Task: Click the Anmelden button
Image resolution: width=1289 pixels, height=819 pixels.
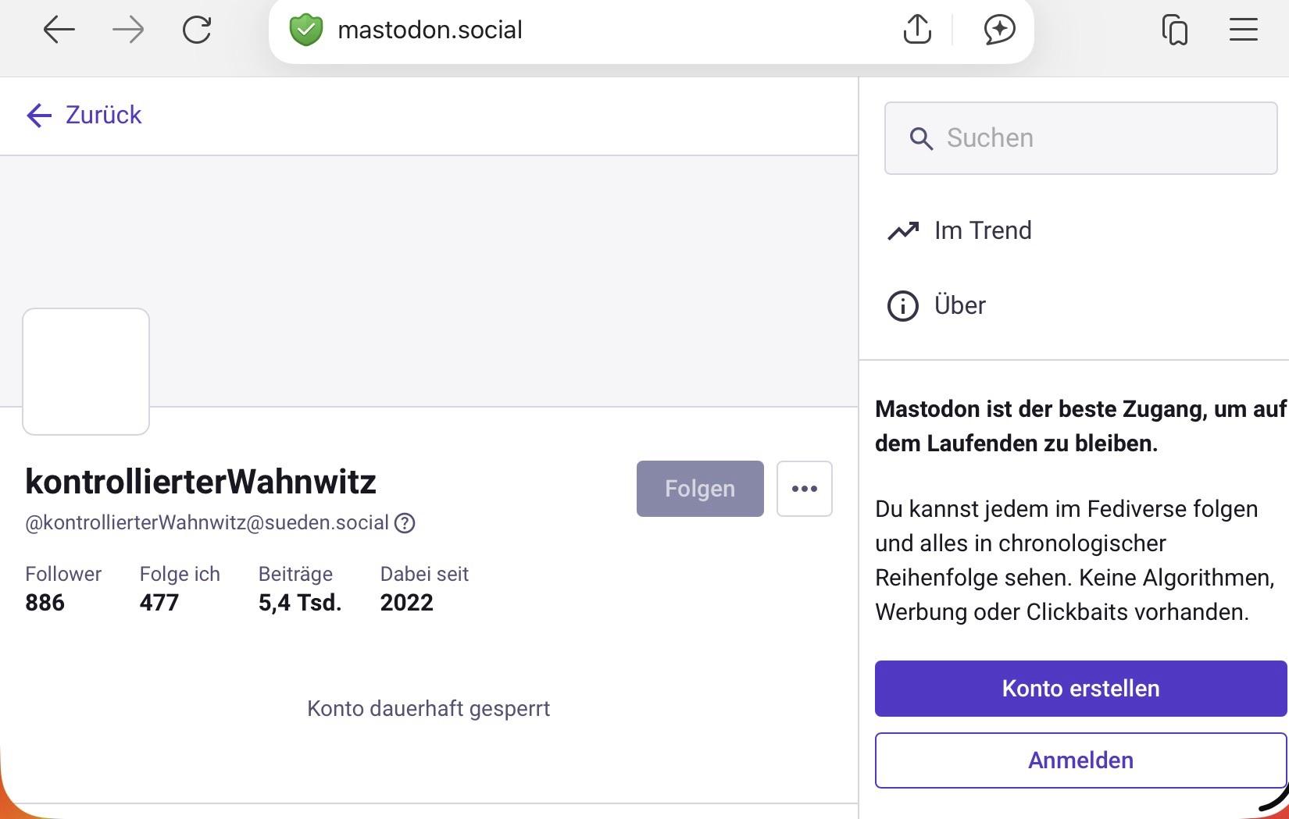Action: pyautogui.click(x=1080, y=760)
